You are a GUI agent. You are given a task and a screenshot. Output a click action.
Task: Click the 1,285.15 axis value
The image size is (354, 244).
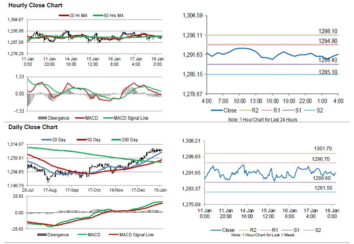click(192, 74)
